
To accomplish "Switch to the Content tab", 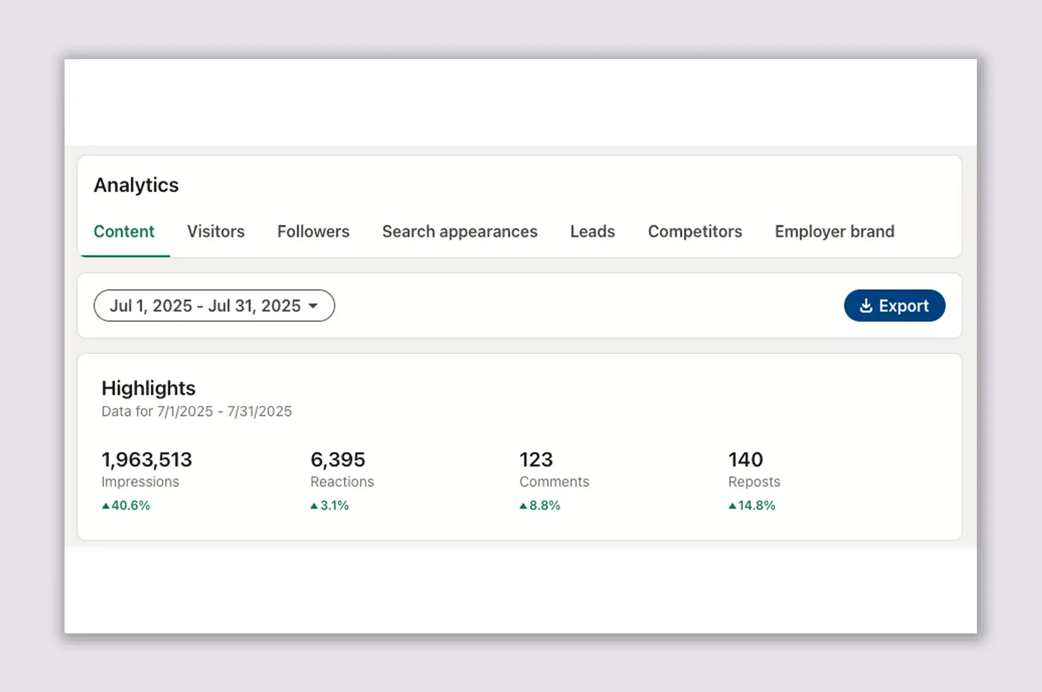I will click(x=124, y=232).
